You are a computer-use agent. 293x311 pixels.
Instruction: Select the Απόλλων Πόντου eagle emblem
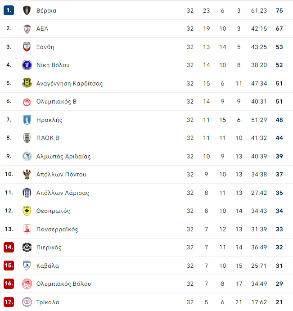click(27, 174)
